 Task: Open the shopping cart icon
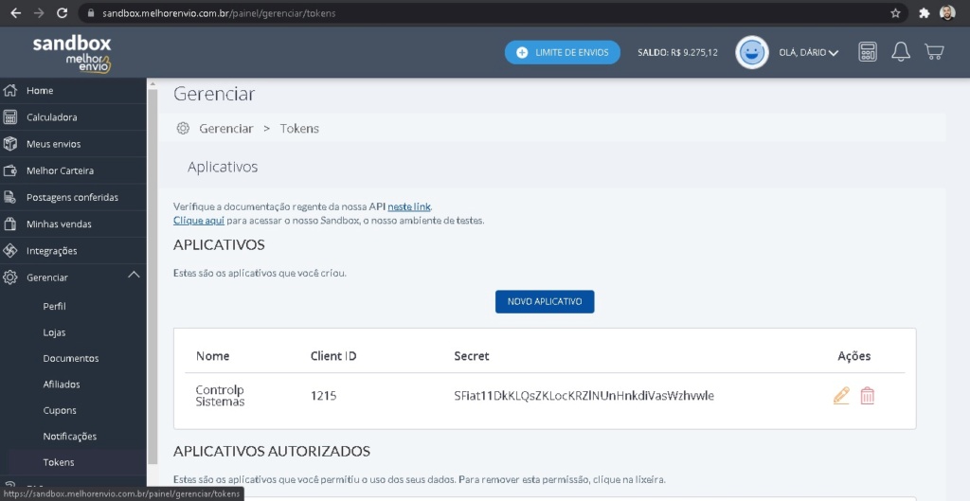pyautogui.click(x=934, y=52)
